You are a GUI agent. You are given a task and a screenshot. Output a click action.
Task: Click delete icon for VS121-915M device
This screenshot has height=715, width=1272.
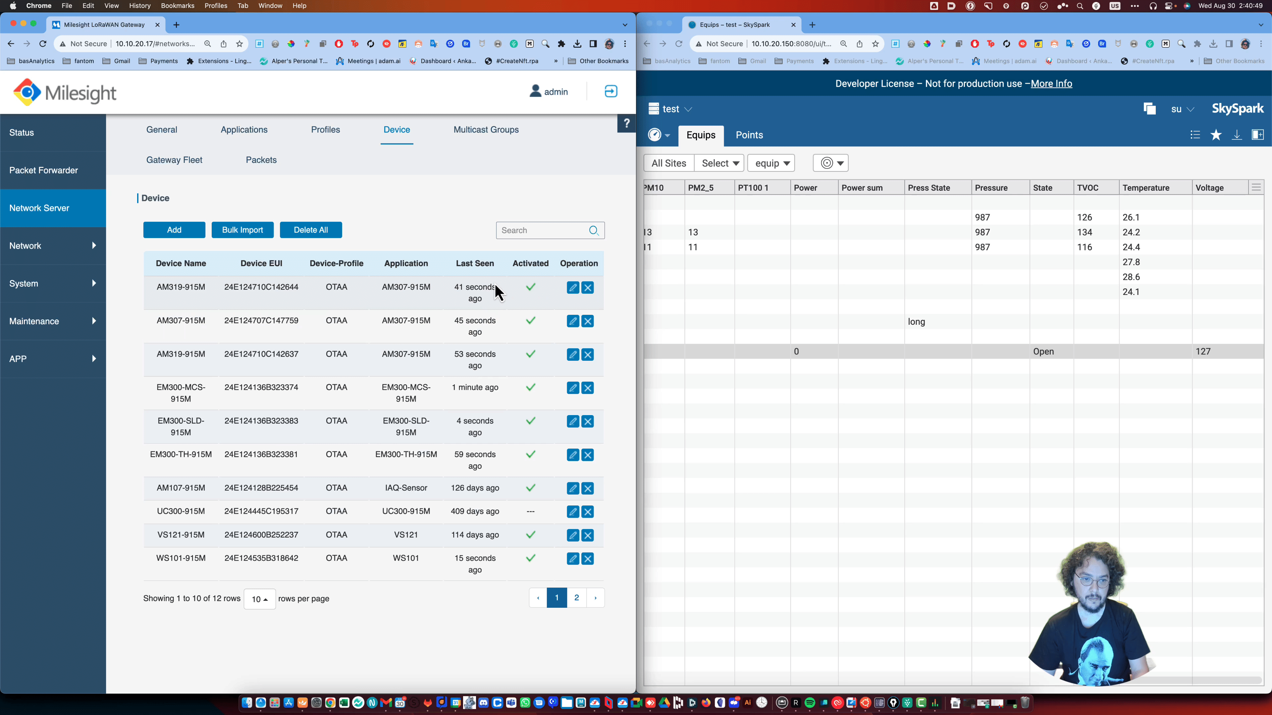click(x=588, y=535)
